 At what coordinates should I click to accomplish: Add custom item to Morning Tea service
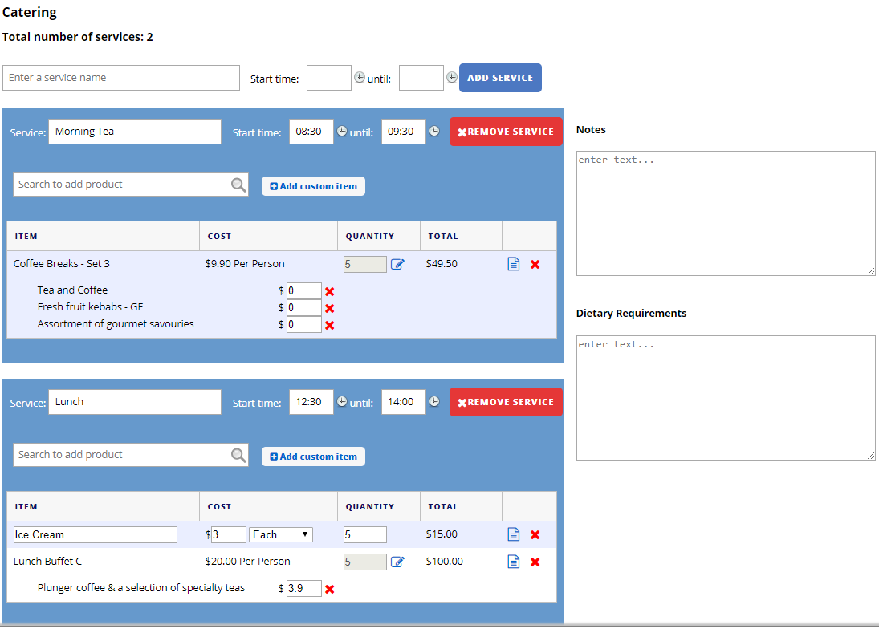coord(313,186)
